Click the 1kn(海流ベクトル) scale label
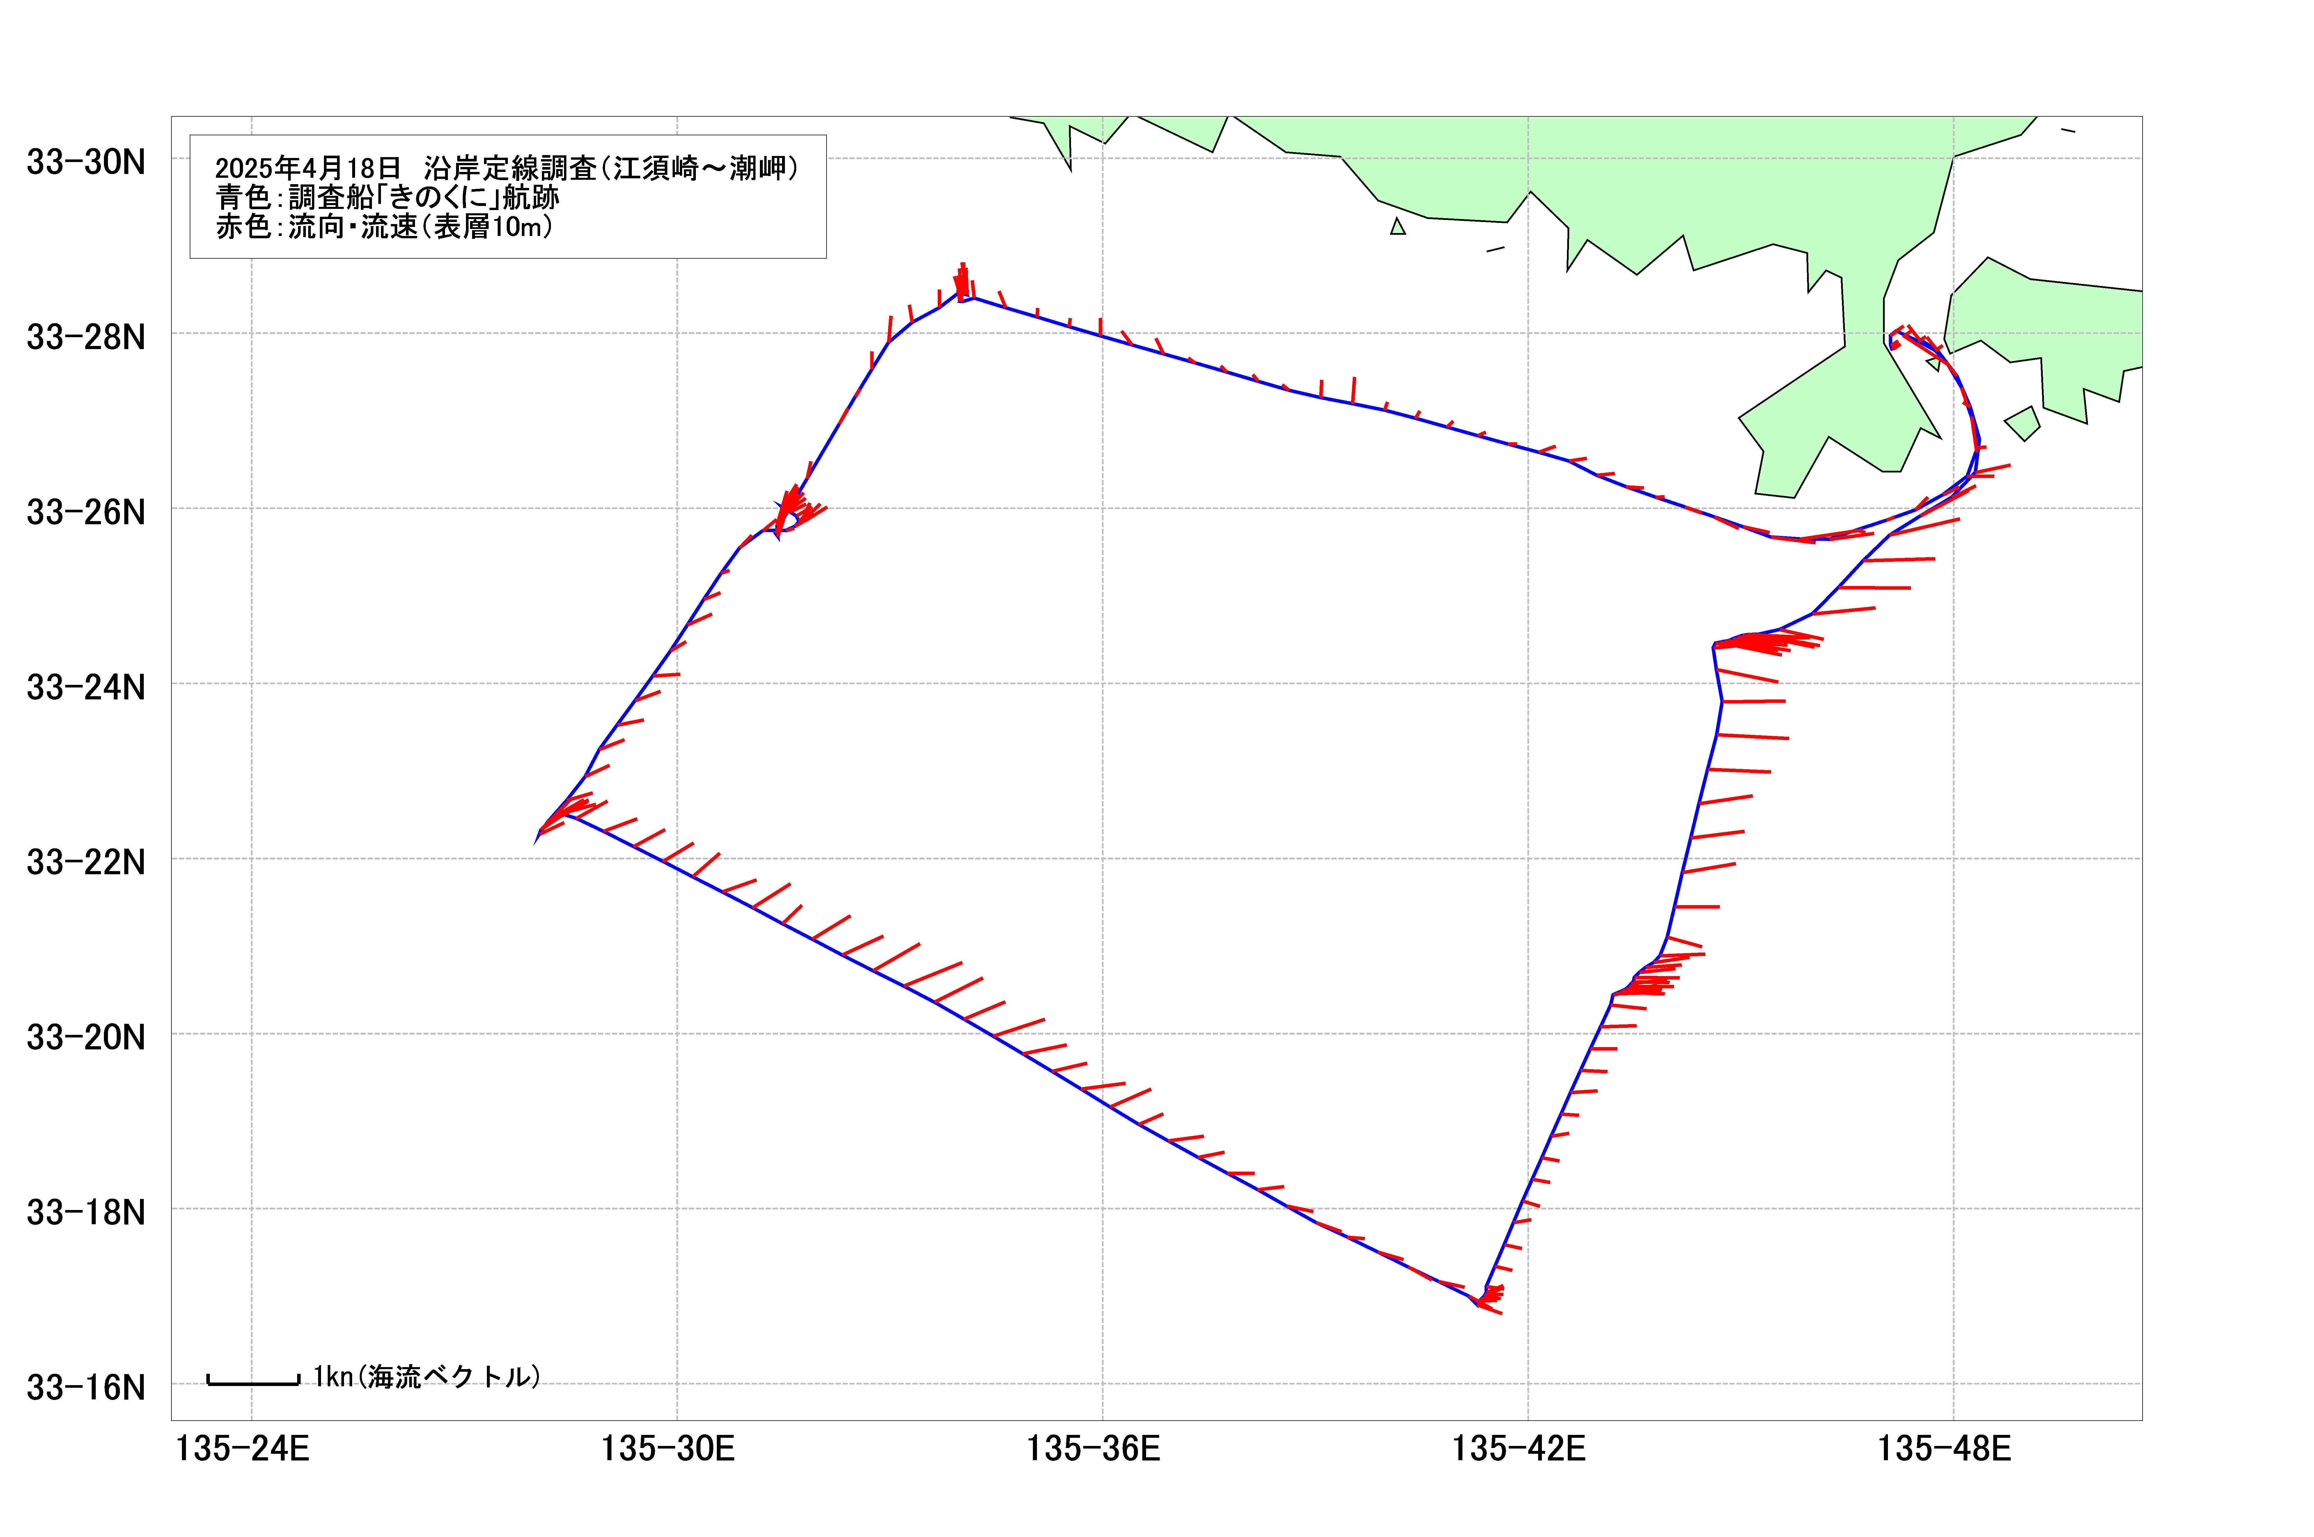 point(428,1377)
